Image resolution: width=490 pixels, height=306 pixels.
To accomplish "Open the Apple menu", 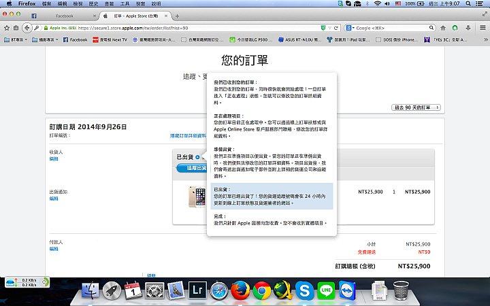I will click(x=9, y=3).
